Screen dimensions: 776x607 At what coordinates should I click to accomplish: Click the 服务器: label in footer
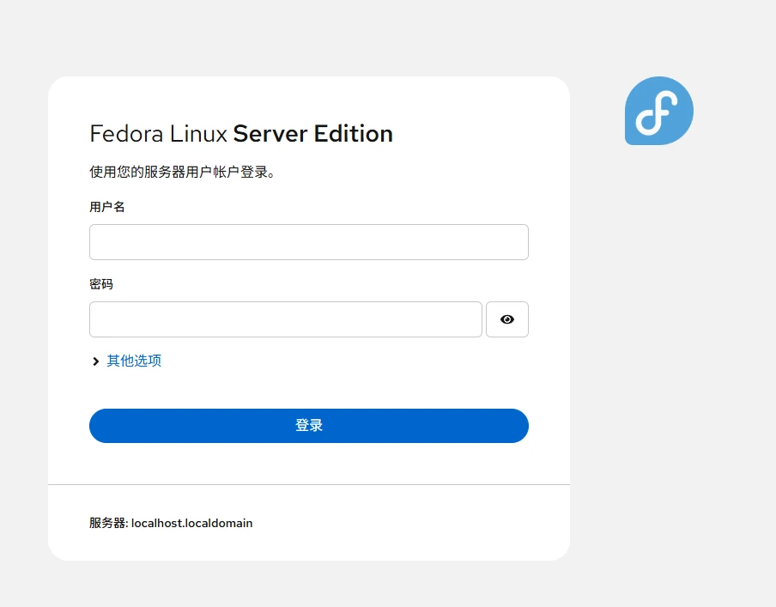(108, 524)
